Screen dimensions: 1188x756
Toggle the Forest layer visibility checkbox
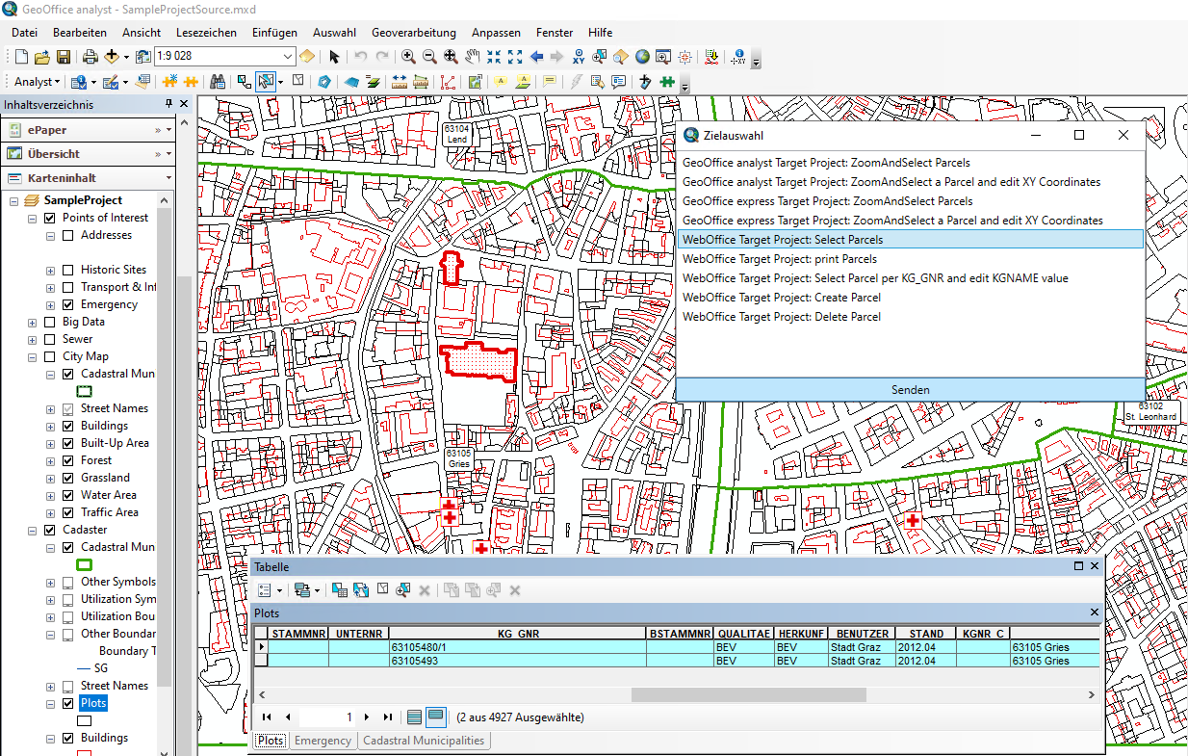pos(67,460)
